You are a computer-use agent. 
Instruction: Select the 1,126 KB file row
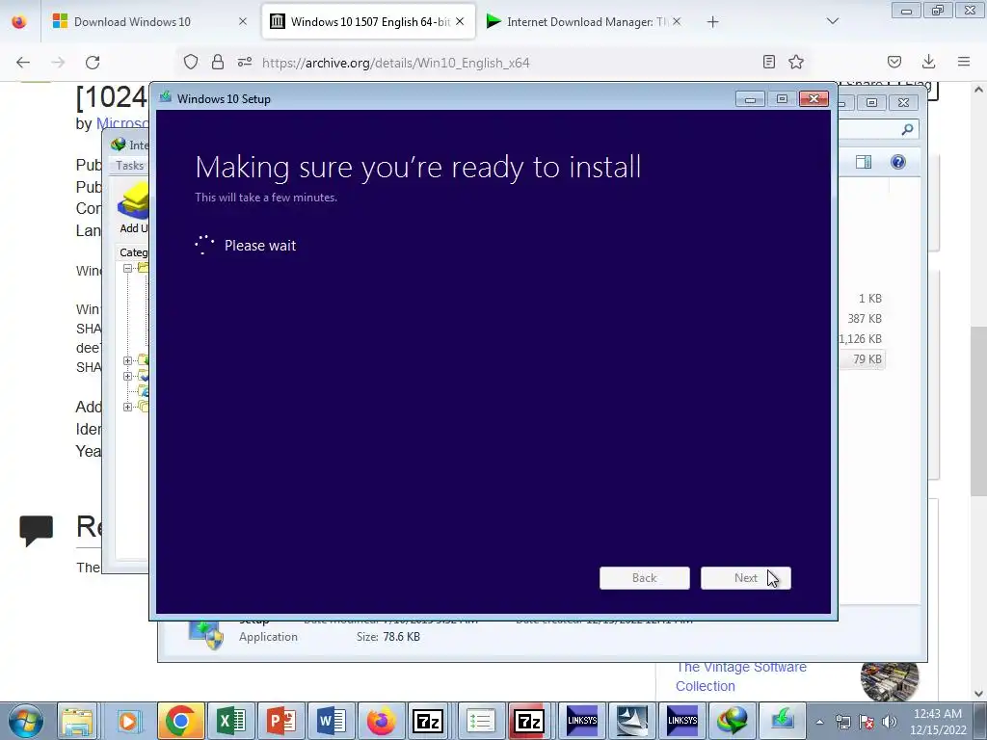(861, 338)
